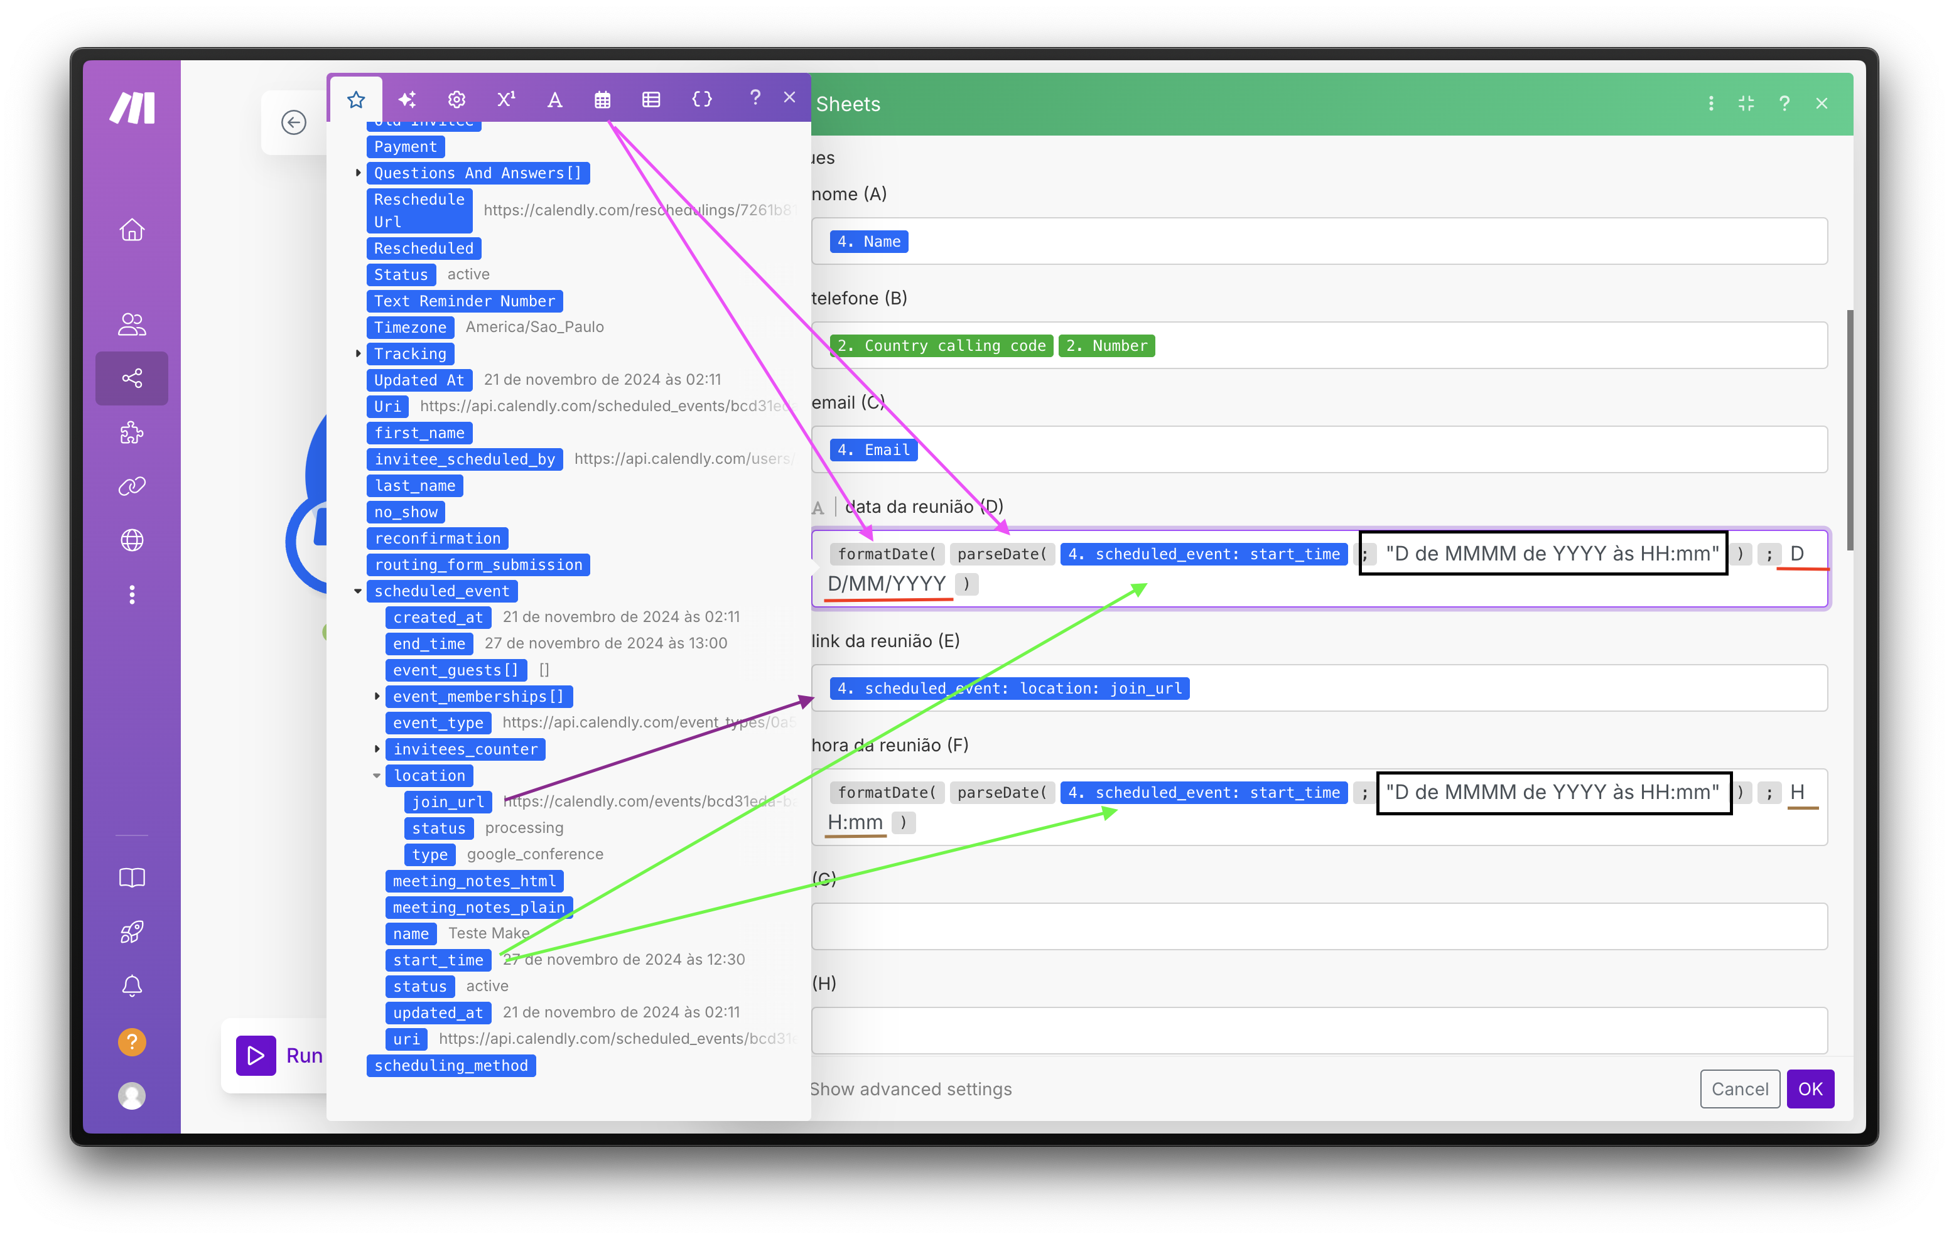Switch to Date and time functions tab
The image size is (1949, 1239).
coord(602,100)
